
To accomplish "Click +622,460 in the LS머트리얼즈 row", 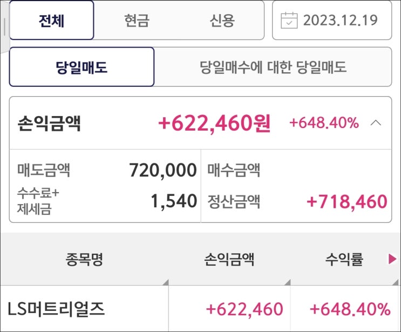I will tap(244, 309).
